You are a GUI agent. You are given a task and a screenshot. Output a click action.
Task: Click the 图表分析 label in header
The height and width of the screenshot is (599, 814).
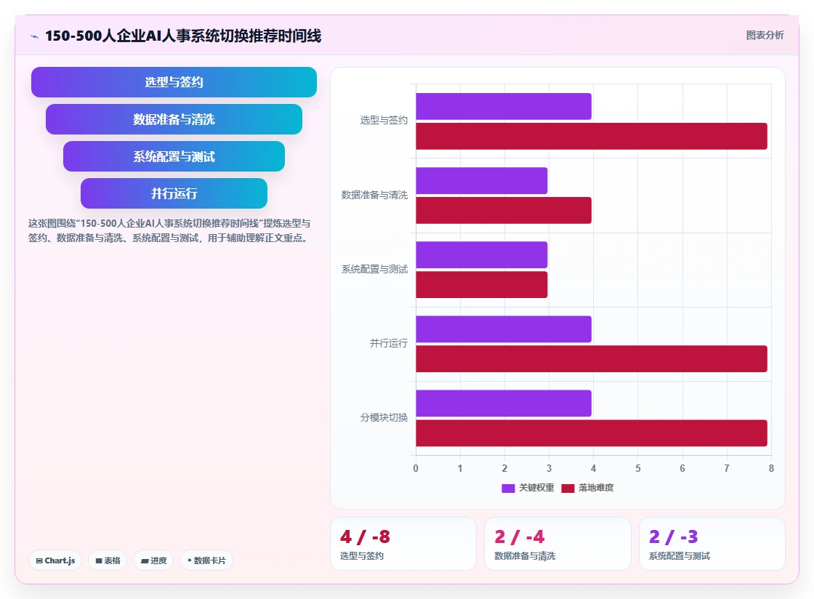tap(765, 36)
